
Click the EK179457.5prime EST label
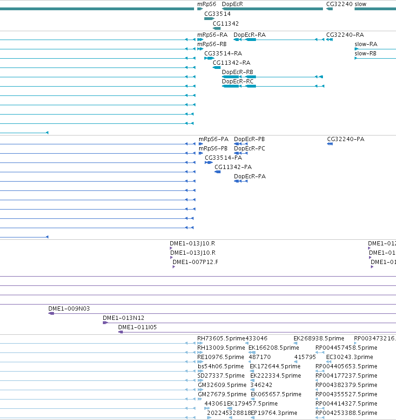click(x=252, y=403)
